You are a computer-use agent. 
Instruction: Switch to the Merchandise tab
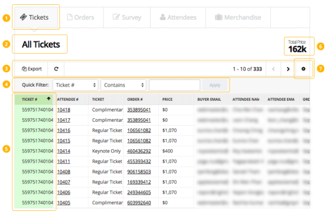pos(238,17)
